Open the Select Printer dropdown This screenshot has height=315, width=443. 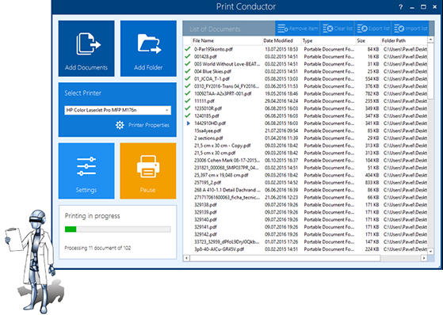coord(117,110)
